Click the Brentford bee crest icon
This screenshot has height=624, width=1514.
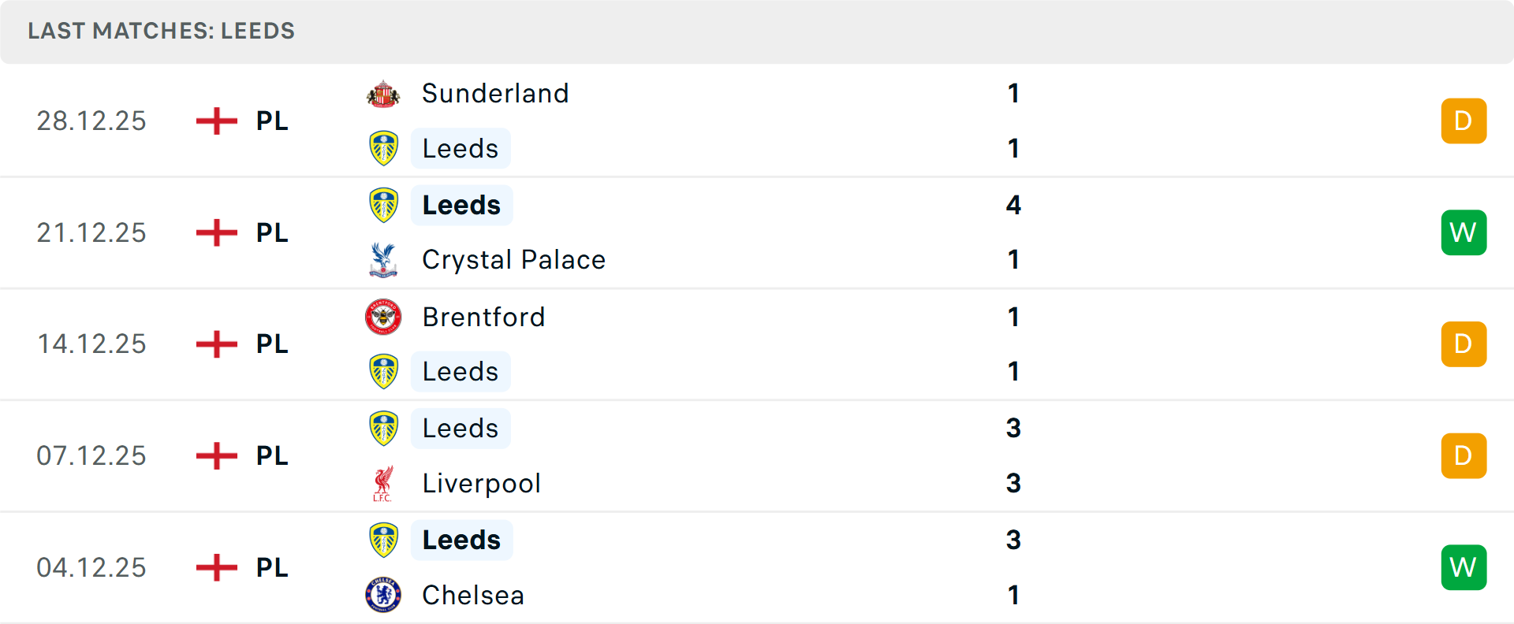click(x=383, y=317)
